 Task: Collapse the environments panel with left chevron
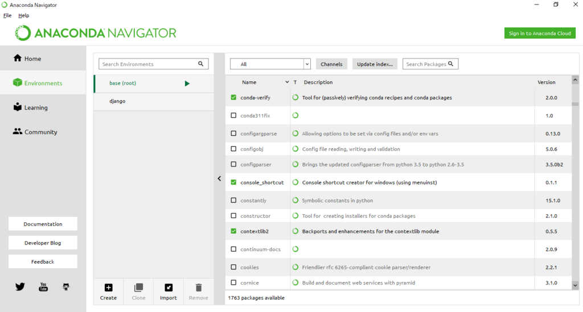click(219, 179)
